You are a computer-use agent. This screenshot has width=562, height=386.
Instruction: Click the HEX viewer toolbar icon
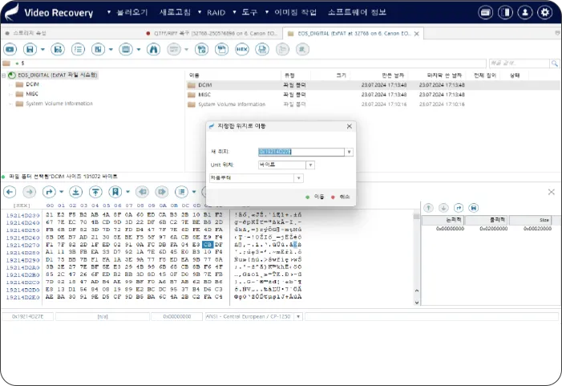click(241, 49)
